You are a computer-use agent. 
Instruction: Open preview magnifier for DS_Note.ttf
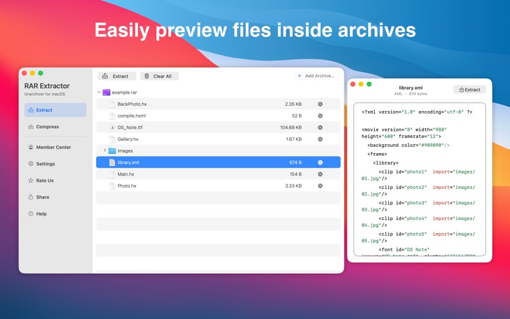coord(320,128)
